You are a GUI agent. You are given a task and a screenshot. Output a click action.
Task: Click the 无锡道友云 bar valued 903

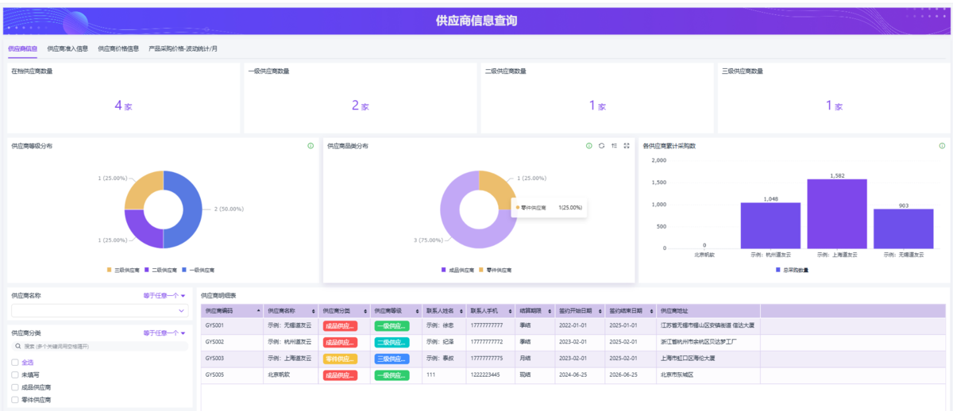904,229
